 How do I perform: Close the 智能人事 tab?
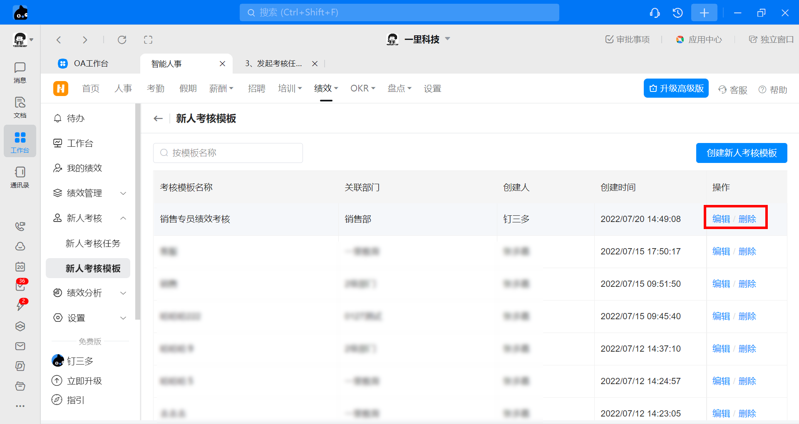[x=223, y=64]
